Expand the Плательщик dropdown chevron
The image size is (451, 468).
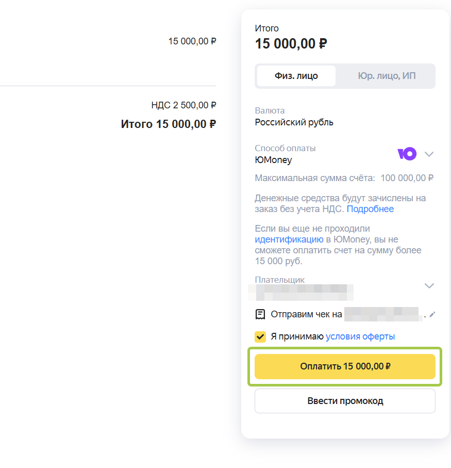(x=429, y=285)
